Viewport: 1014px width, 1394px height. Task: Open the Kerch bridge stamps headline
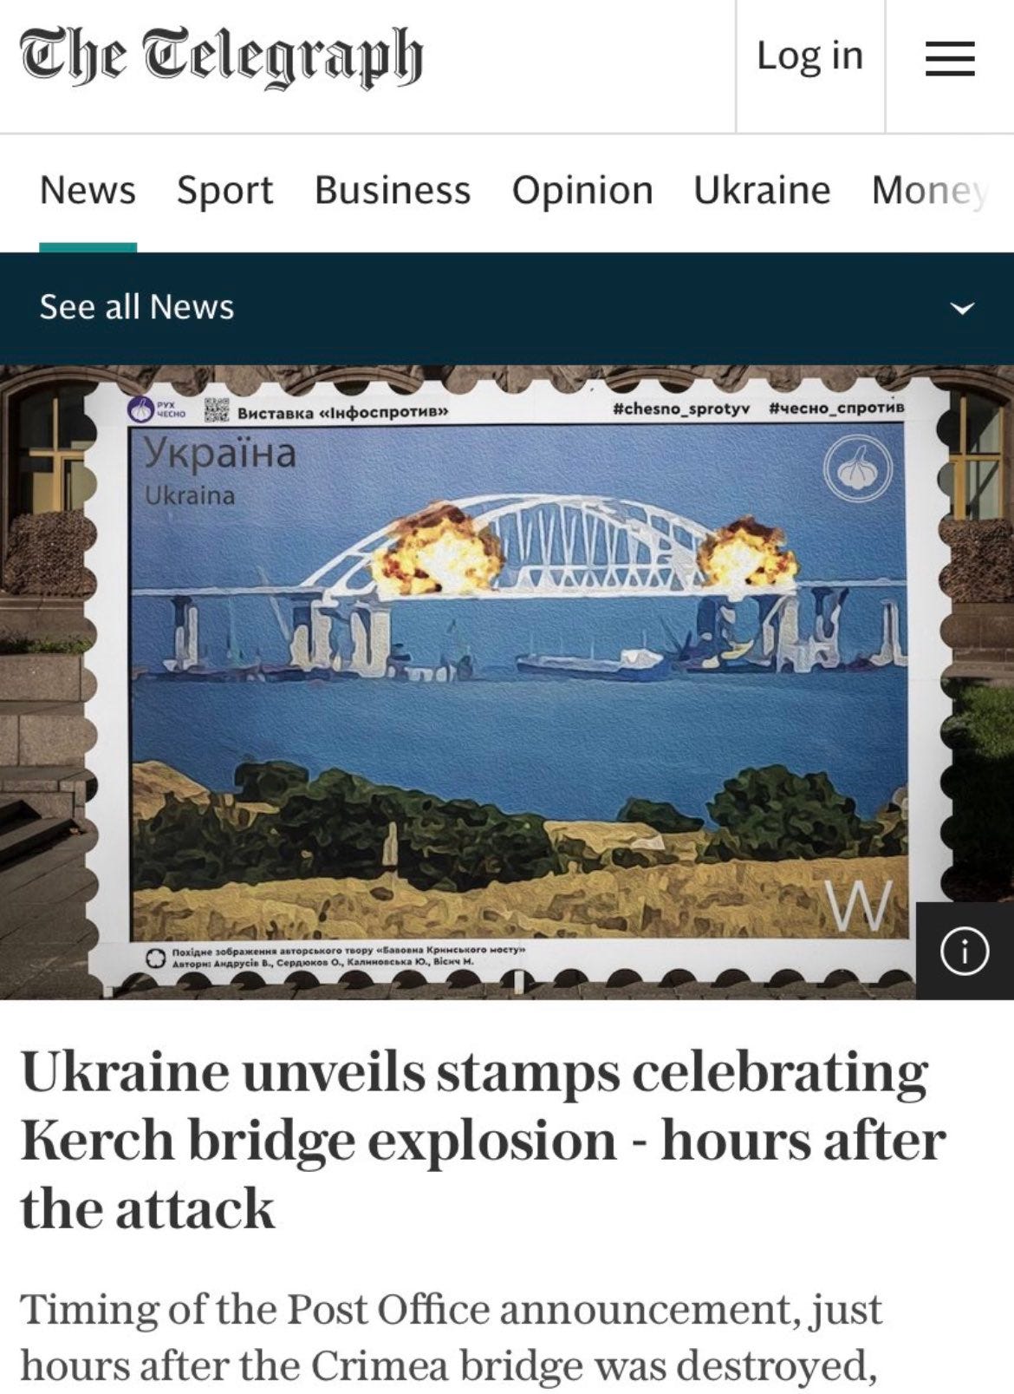[483, 1140]
